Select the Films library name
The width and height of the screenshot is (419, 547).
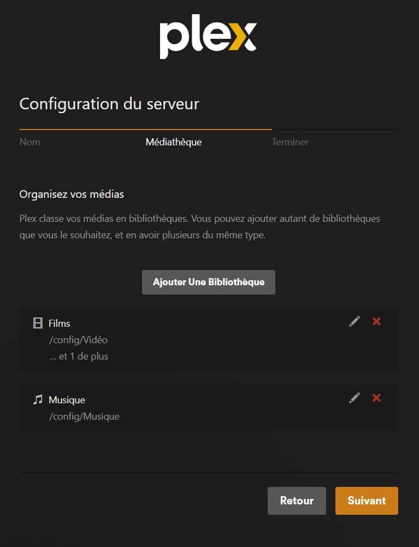(60, 323)
